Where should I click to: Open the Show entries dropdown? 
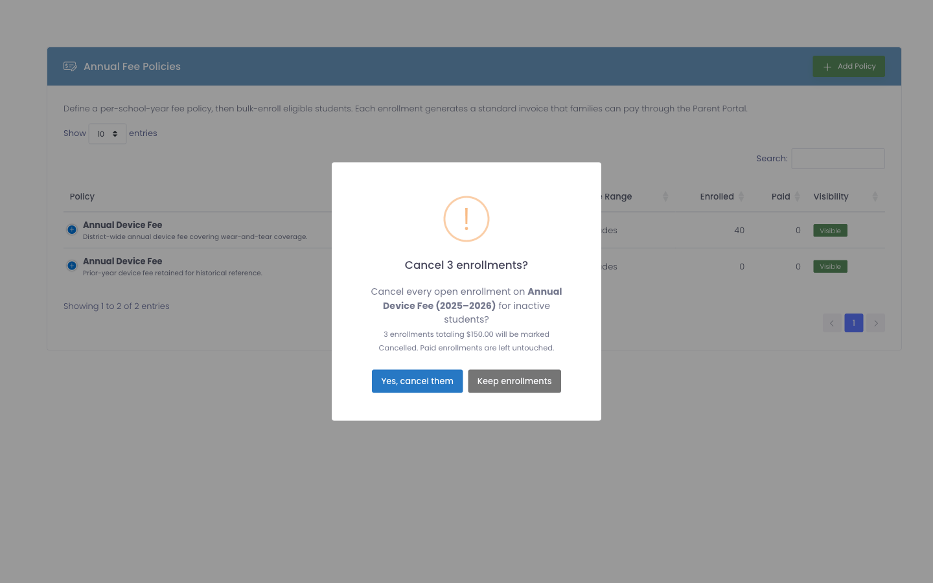click(x=108, y=133)
